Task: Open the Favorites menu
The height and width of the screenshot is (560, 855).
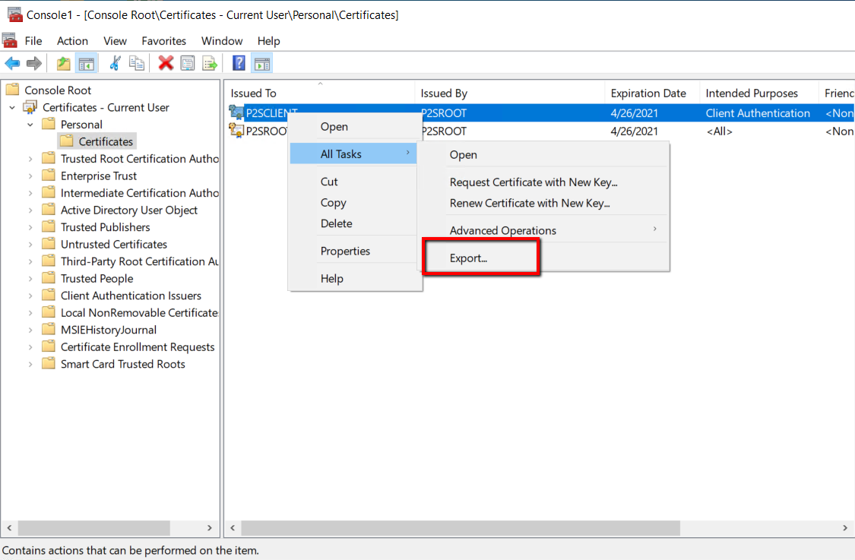Action: (163, 41)
